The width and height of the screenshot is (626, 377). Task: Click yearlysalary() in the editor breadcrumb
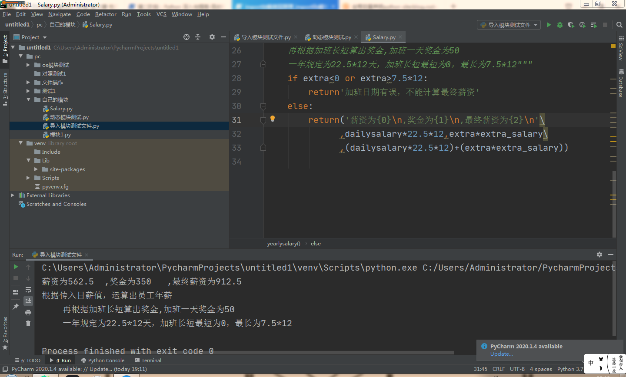pyautogui.click(x=283, y=244)
